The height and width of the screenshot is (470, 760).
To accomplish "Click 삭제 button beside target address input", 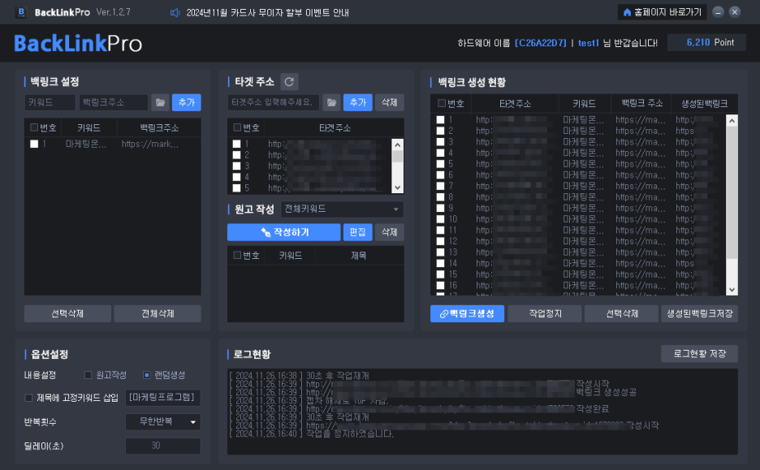I will point(389,102).
